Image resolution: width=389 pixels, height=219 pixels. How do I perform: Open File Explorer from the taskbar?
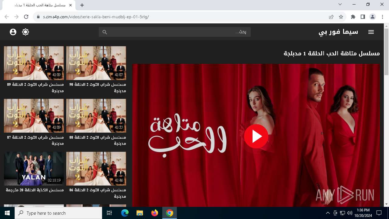point(139,213)
